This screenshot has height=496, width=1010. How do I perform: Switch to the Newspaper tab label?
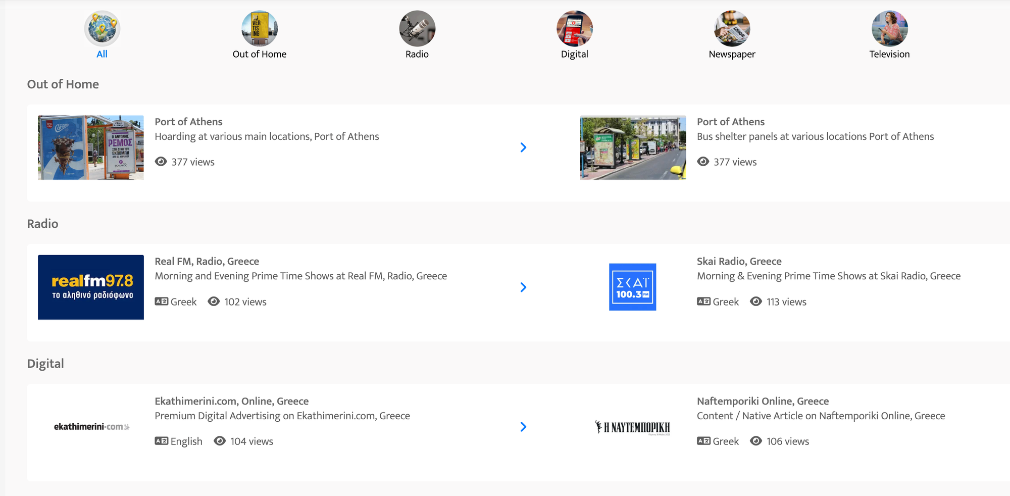pos(732,54)
